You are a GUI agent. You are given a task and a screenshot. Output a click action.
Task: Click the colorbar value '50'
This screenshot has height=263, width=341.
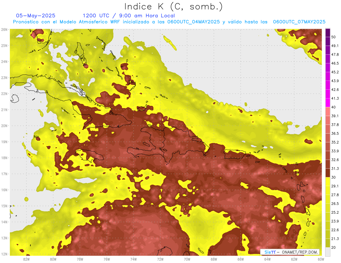334,37
